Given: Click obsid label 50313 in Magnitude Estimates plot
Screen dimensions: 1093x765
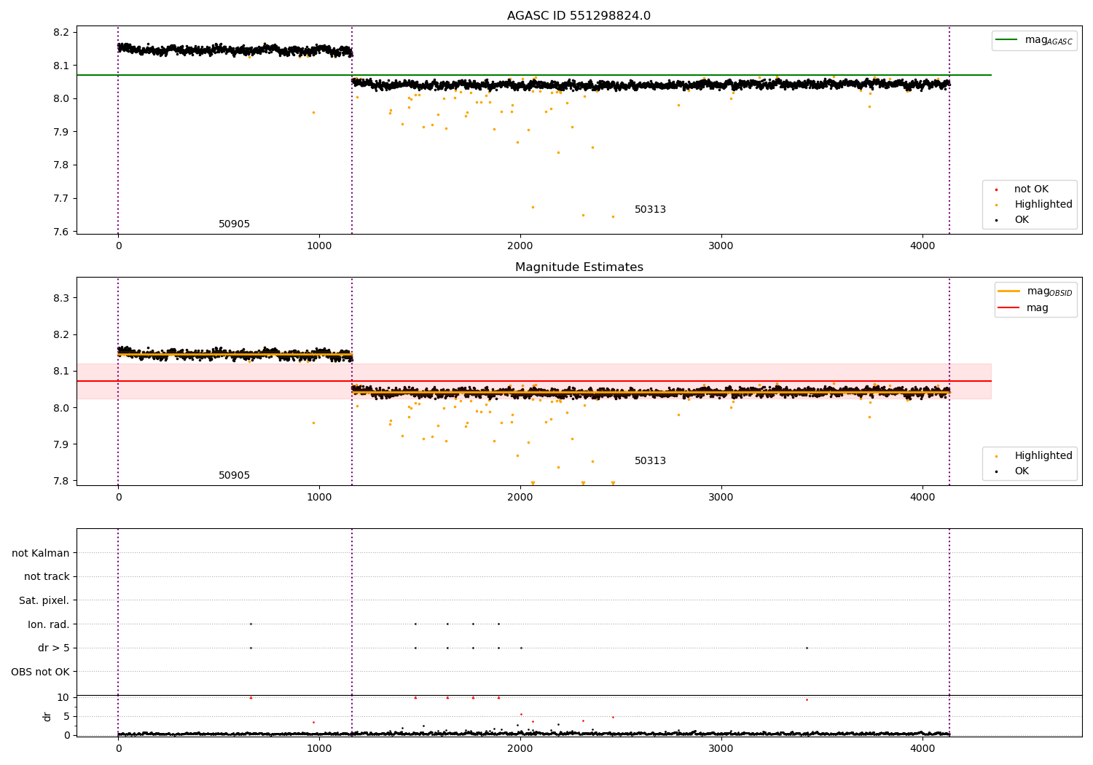Looking at the screenshot, I should point(650,461).
